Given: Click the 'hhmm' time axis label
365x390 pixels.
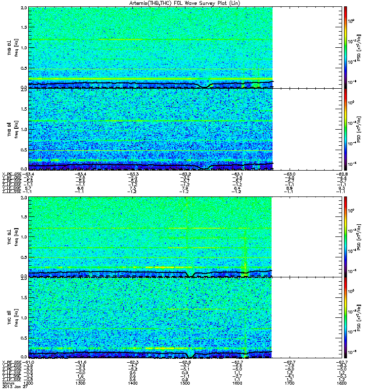Looking at the screenshot, I should tap(8, 384).
